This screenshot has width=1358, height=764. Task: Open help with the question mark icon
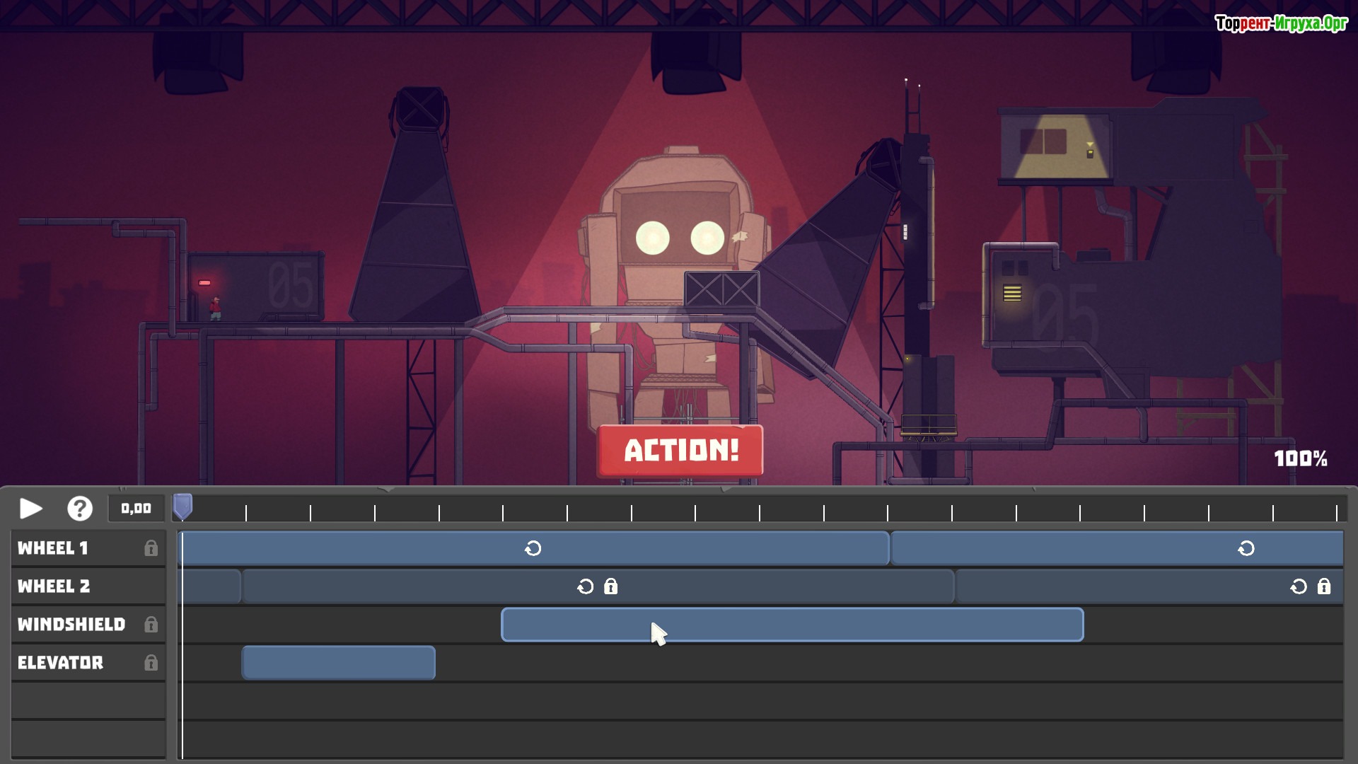point(80,509)
